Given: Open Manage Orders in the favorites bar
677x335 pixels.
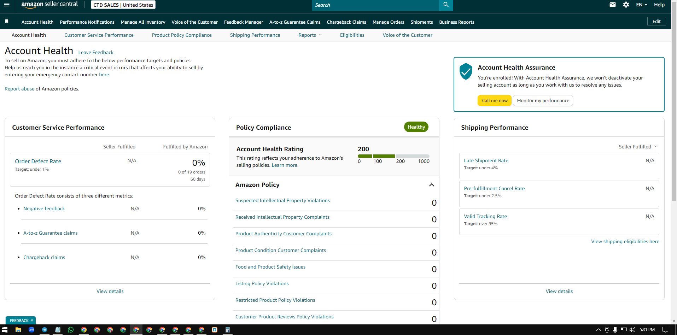Looking at the screenshot, I should (x=388, y=22).
